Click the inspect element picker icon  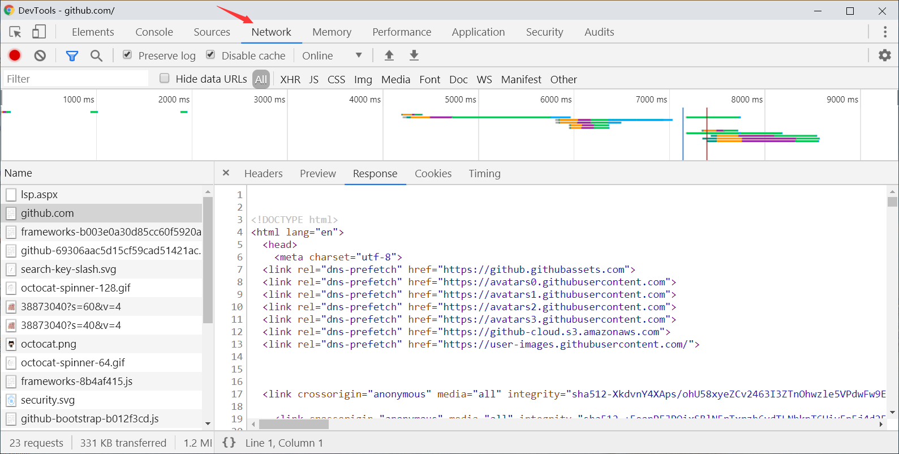coord(15,32)
